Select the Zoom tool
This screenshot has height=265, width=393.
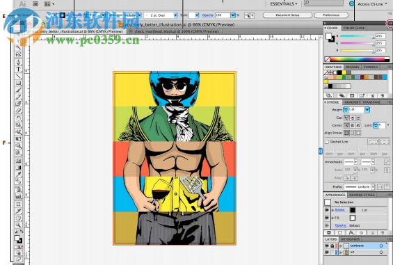[x=18, y=225]
